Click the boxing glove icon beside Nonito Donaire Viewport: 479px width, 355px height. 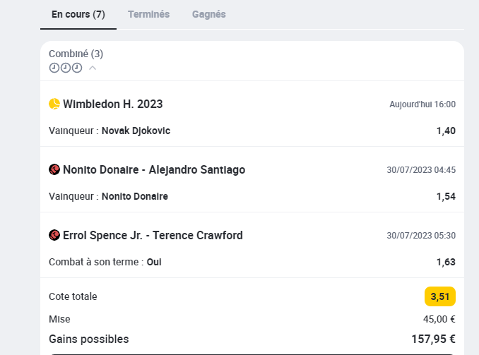(54, 169)
